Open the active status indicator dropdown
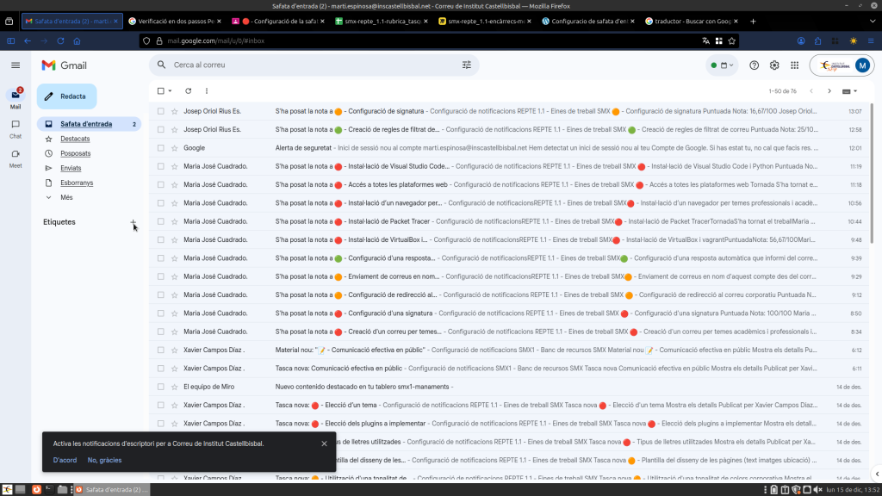882x496 pixels. tap(721, 65)
